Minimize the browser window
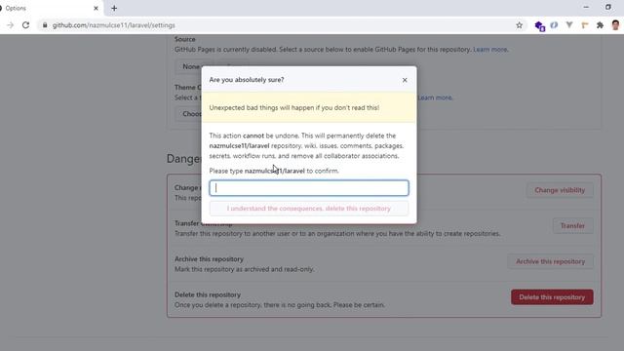 coord(586,7)
